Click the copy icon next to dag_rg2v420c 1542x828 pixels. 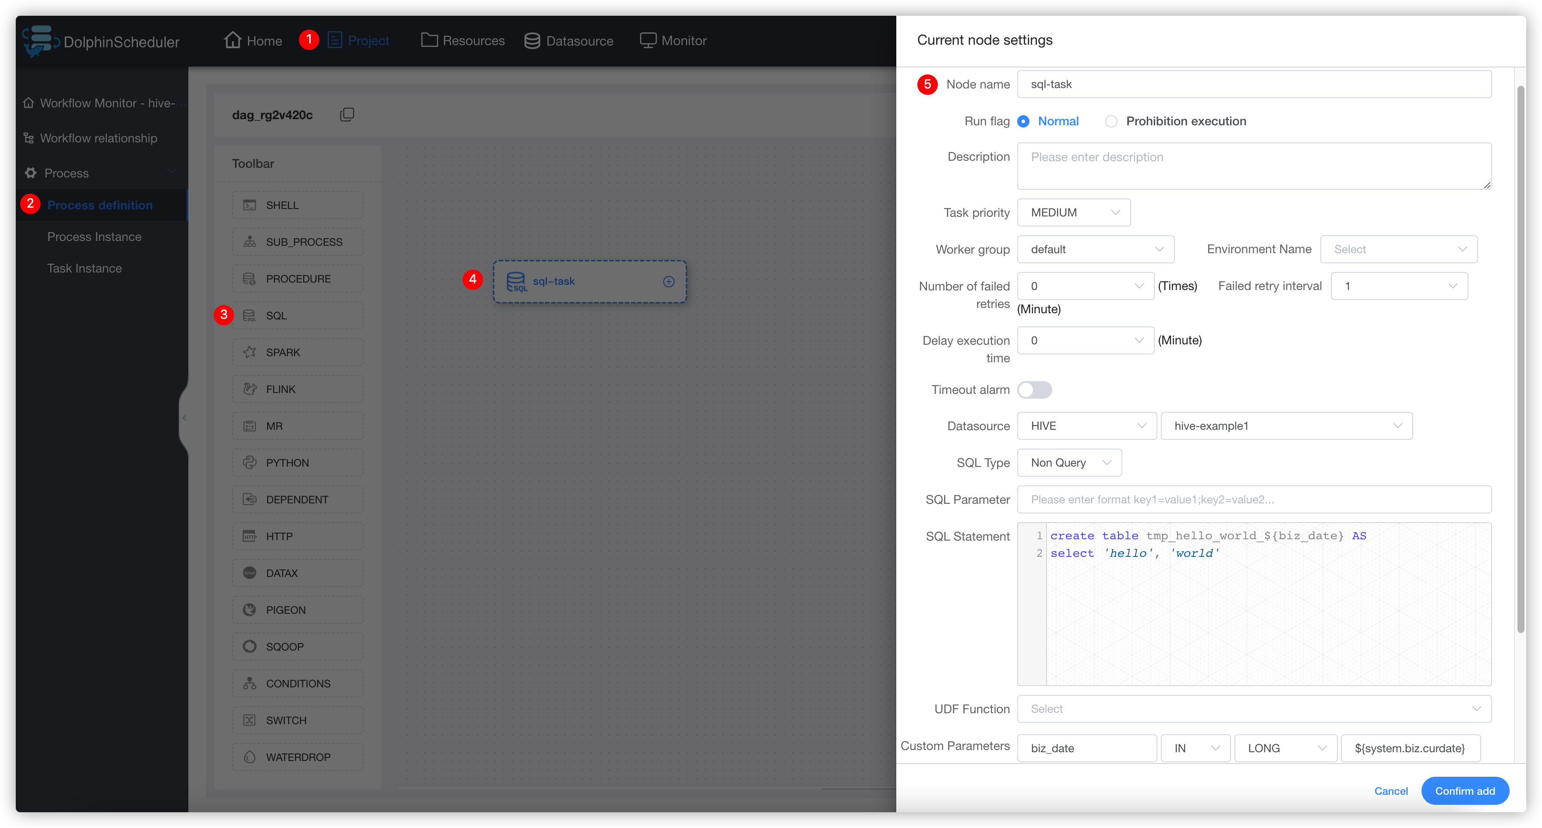[x=347, y=114]
